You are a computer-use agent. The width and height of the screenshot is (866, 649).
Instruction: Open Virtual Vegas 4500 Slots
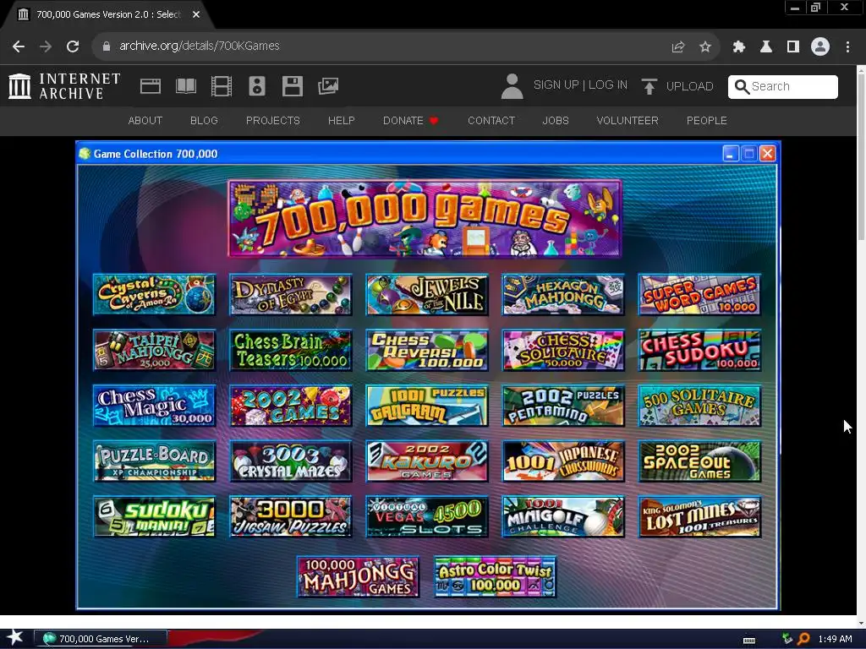pos(427,516)
